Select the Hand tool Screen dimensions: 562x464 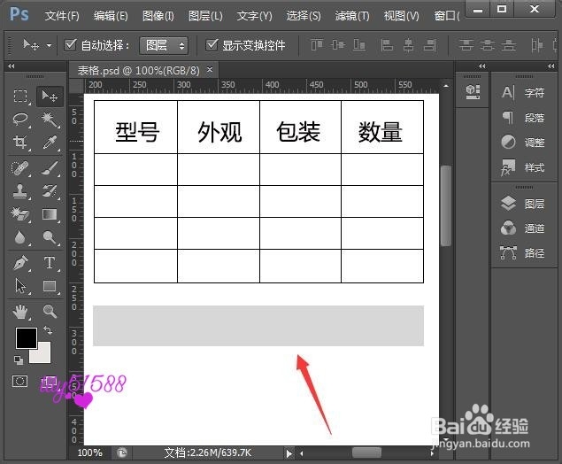[x=20, y=312]
